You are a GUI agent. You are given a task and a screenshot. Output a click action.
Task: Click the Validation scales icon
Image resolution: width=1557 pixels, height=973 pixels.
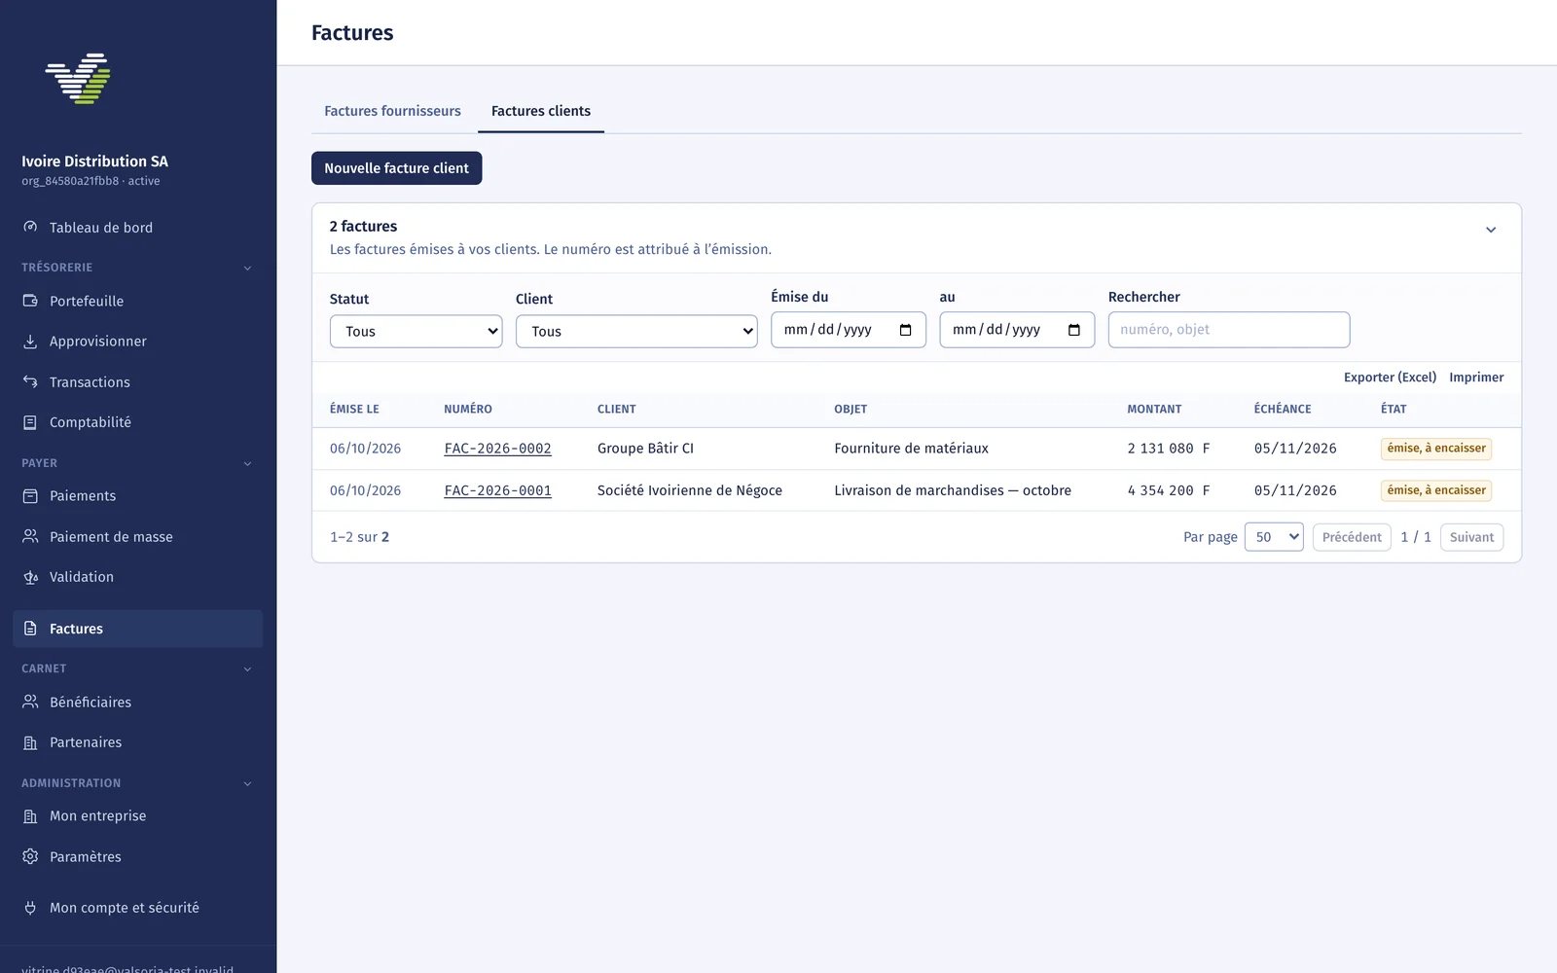click(x=30, y=577)
